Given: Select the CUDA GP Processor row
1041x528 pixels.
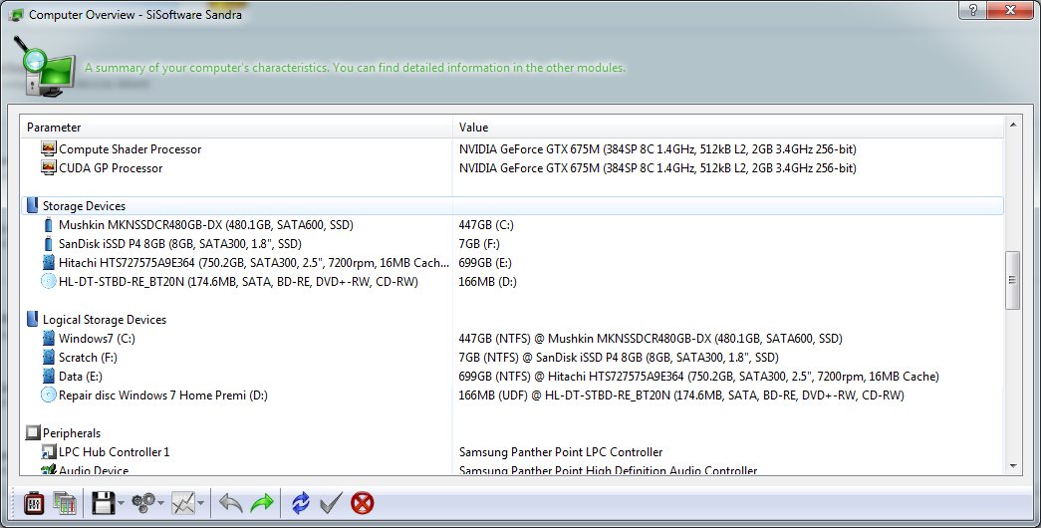Looking at the screenshot, I should pos(513,168).
